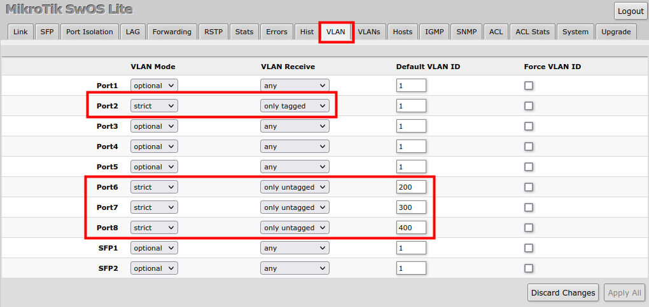Click the Apply All button

(x=624, y=293)
